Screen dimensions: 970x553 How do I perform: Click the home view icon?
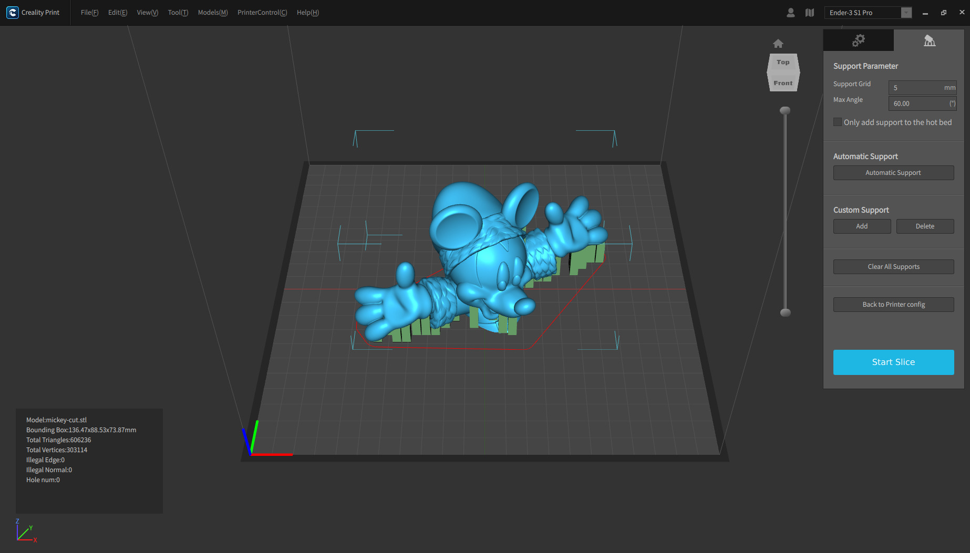(x=778, y=44)
